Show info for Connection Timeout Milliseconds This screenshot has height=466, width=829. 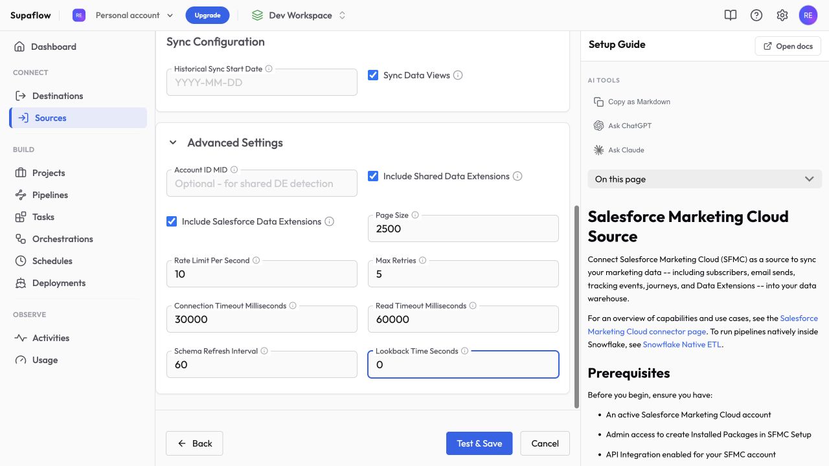click(293, 305)
